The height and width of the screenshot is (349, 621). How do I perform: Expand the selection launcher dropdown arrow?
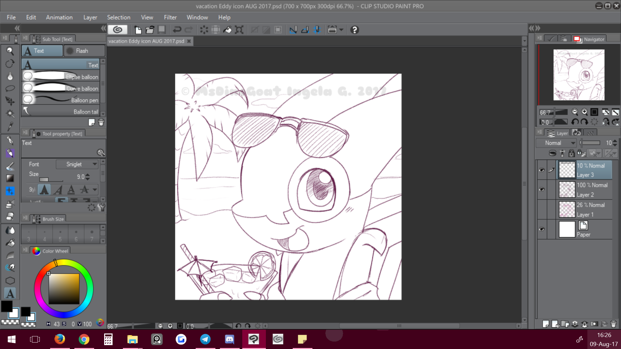click(341, 30)
